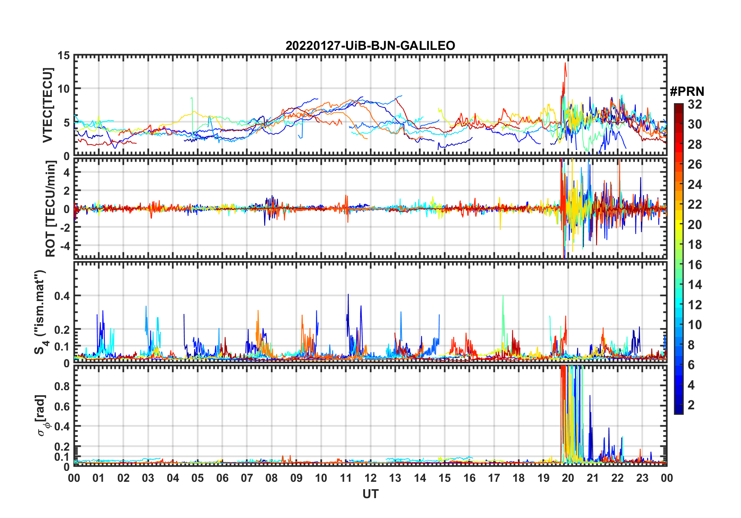The image size is (741, 518).
Task: Select colorbar tick label 32
Action: pos(695,104)
